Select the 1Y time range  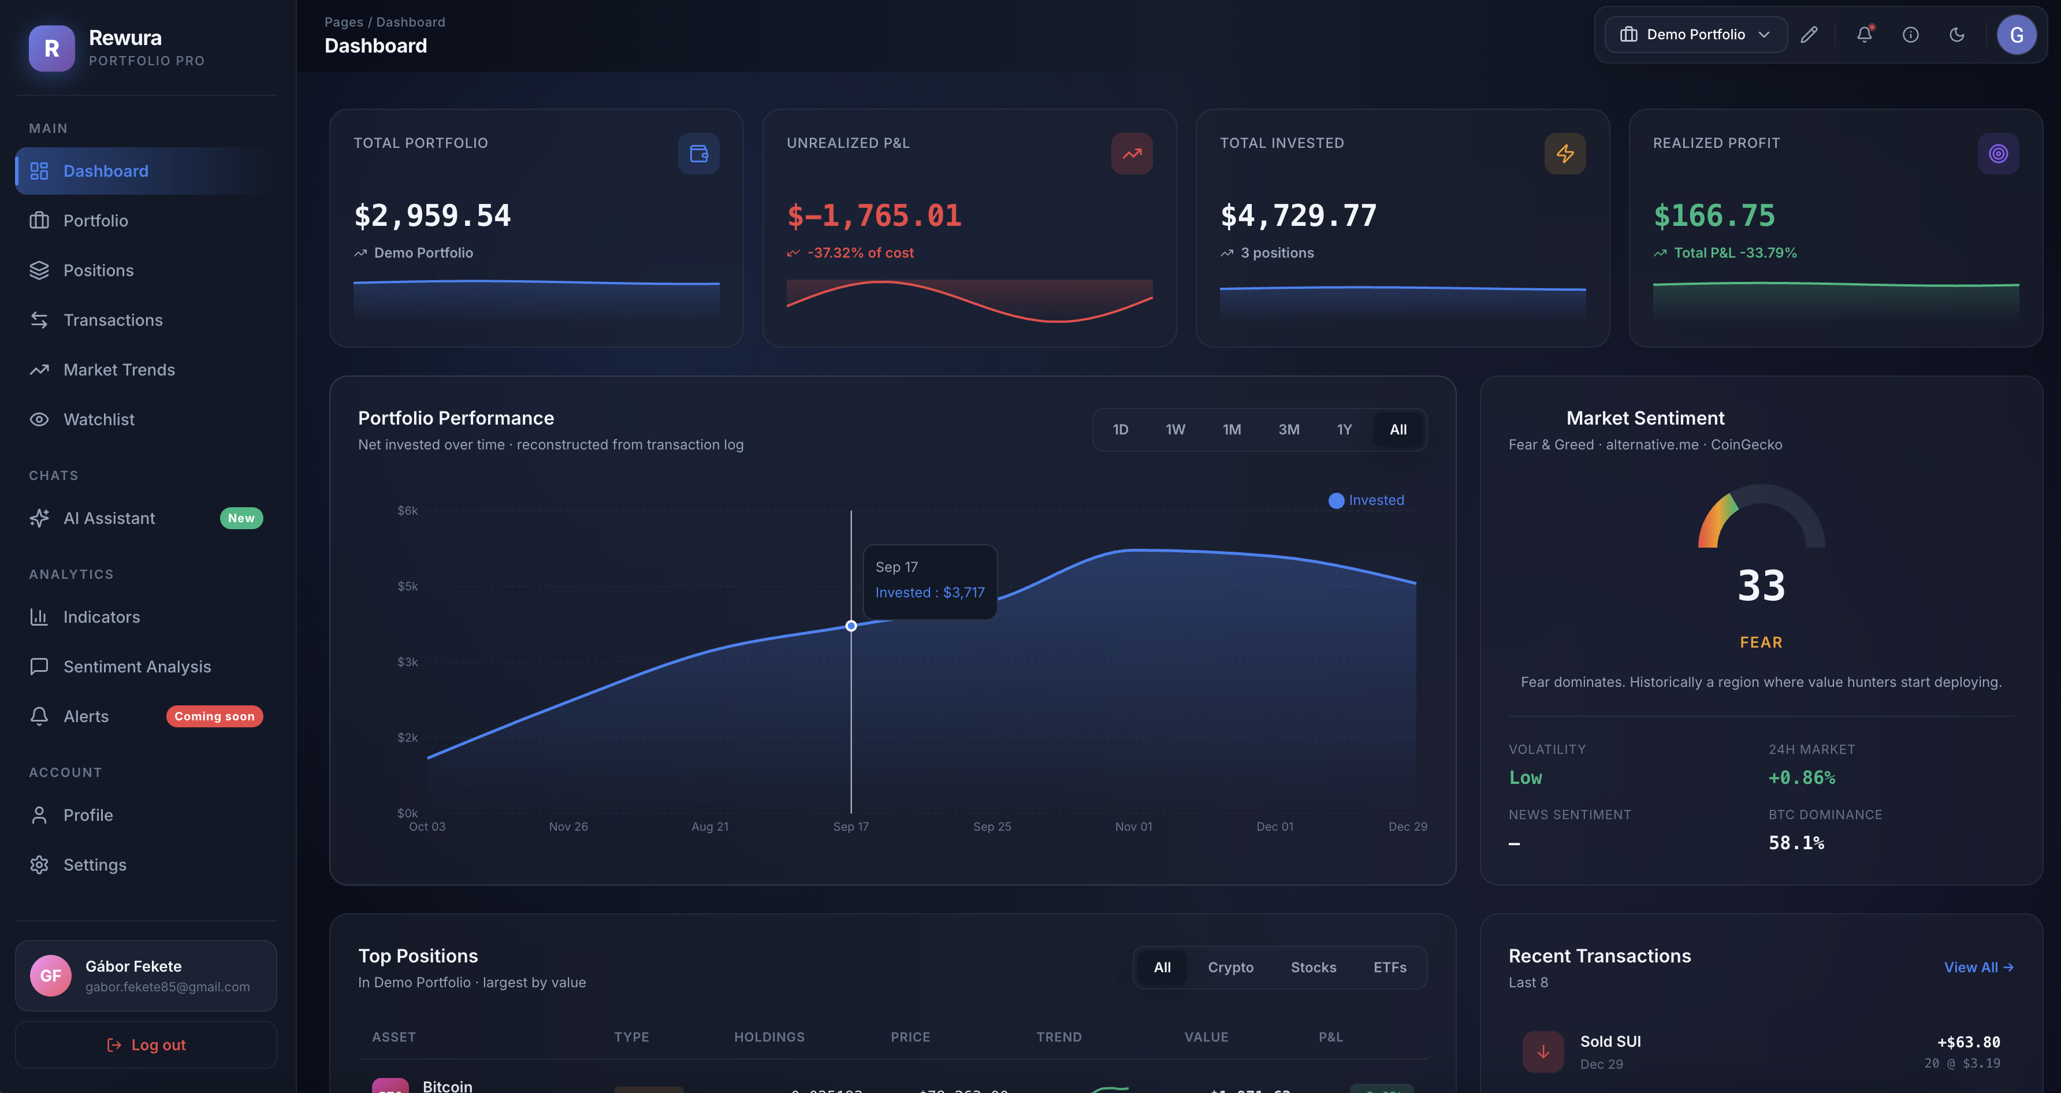coord(1344,430)
